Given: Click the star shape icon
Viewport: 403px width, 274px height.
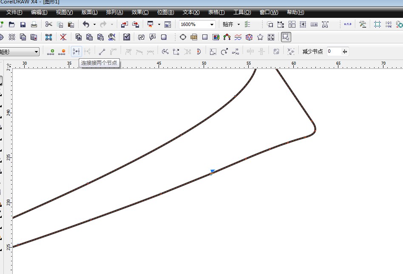Looking at the screenshot, I should pos(260,37).
